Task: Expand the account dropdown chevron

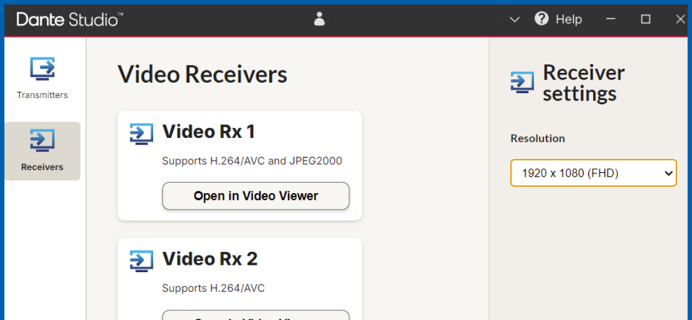Action: pos(515,20)
